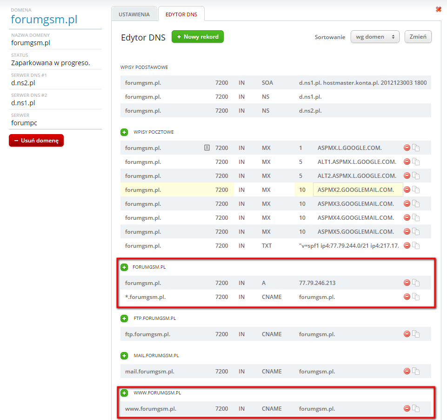447x420 pixels.
Task: Click contact icon beside first MX record
Action: click(x=207, y=148)
